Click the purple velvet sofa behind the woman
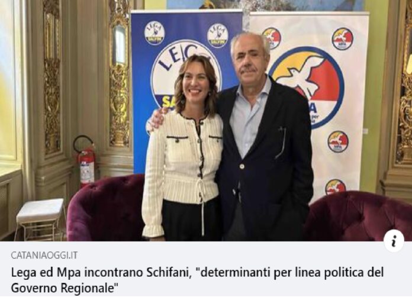The image size is (412, 297). (105, 208)
